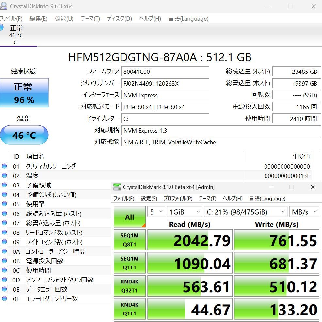
Task: Click the green All benchmark button
Action: pos(130,217)
